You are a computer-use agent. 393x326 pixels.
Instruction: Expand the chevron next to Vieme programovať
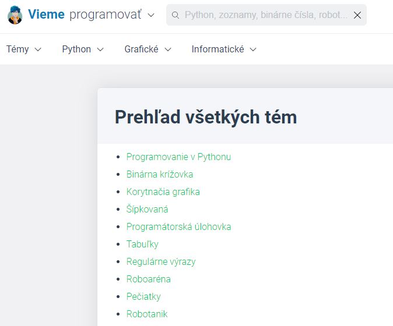[x=151, y=15]
